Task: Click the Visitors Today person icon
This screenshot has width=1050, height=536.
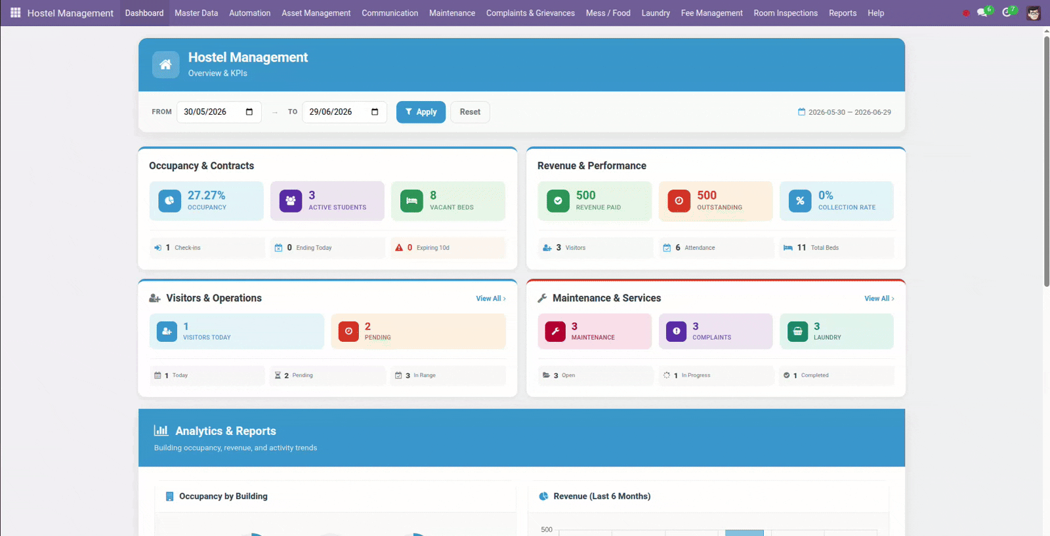Action: click(167, 331)
